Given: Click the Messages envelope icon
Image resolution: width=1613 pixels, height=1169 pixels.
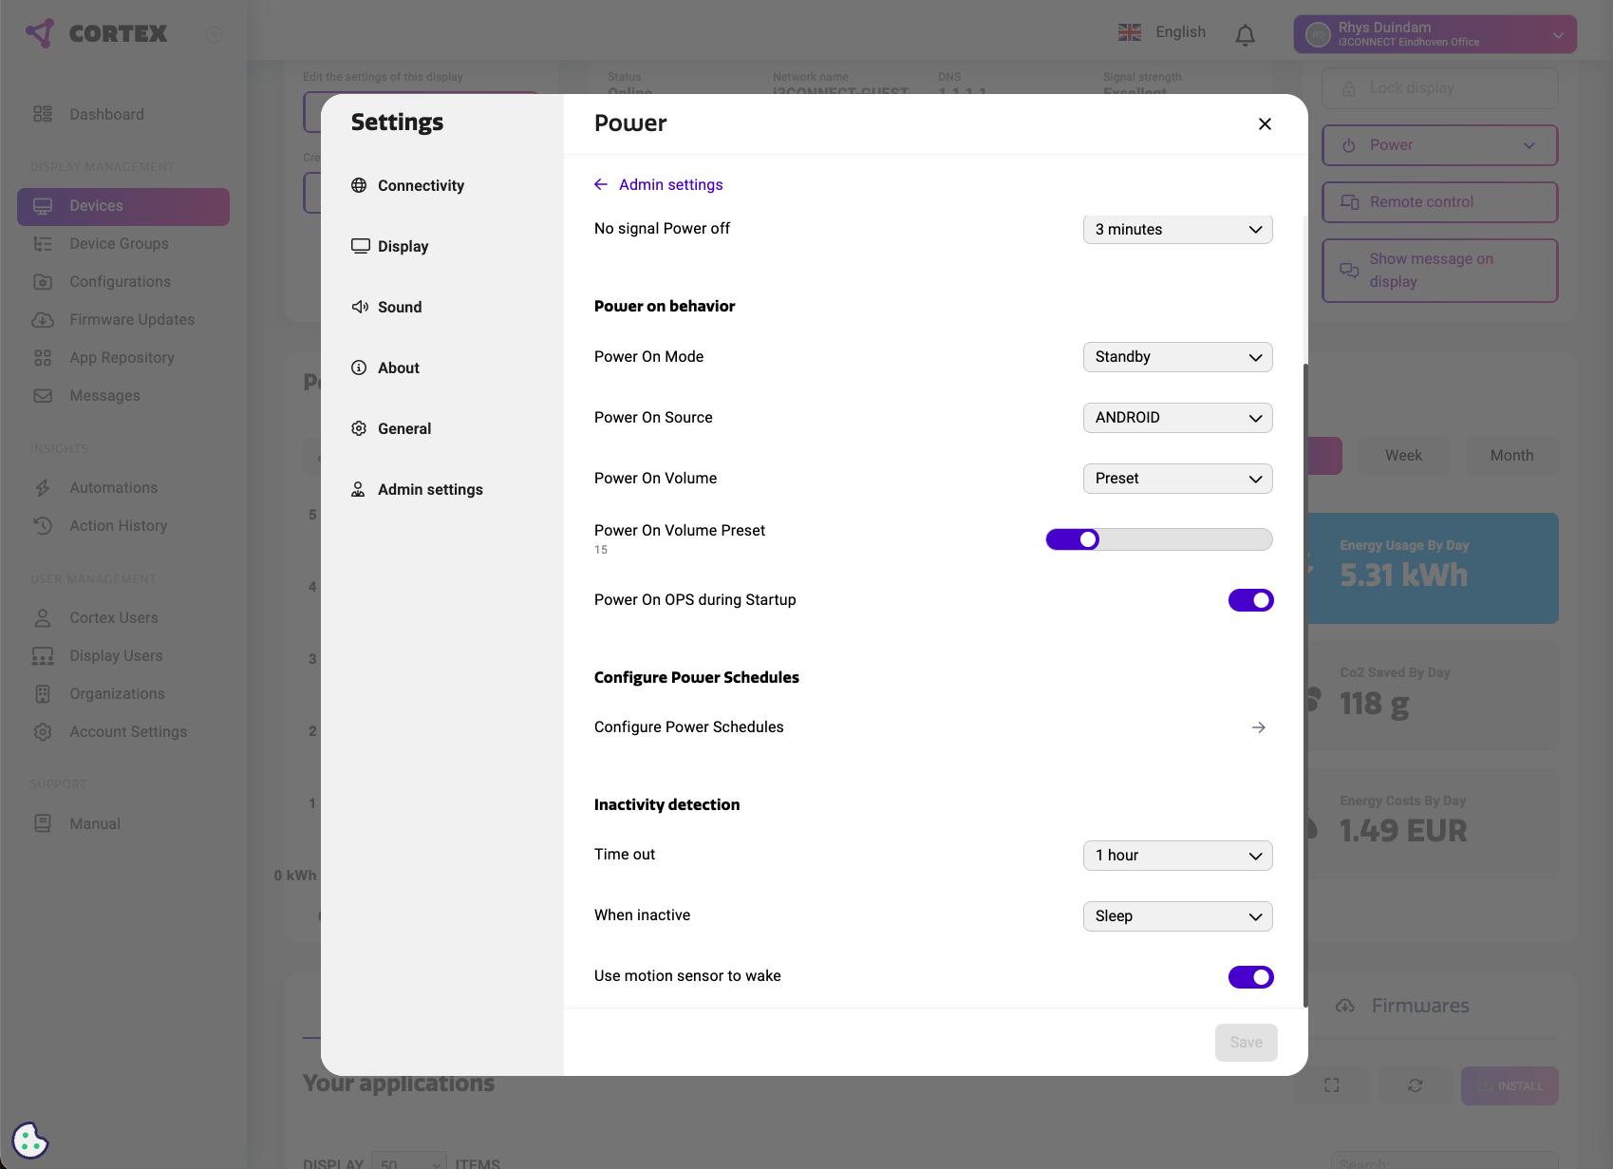Looking at the screenshot, I should [x=43, y=396].
